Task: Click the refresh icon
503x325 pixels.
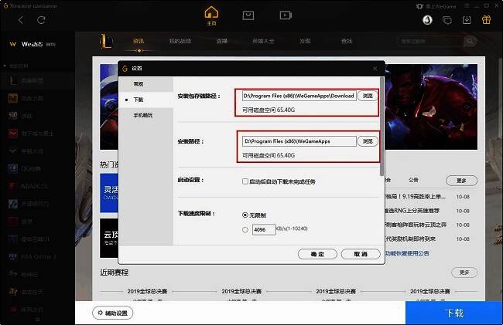Action: (41, 19)
